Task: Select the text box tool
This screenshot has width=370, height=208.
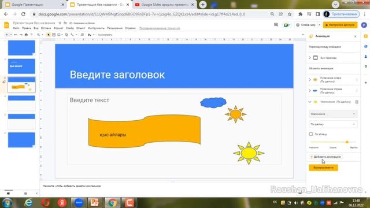Action: (54, 35)
